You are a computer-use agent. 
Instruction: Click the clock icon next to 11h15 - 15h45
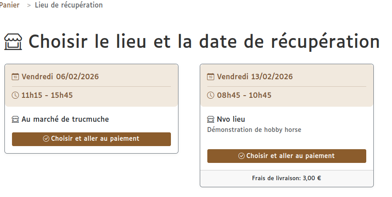pos(15,95)
